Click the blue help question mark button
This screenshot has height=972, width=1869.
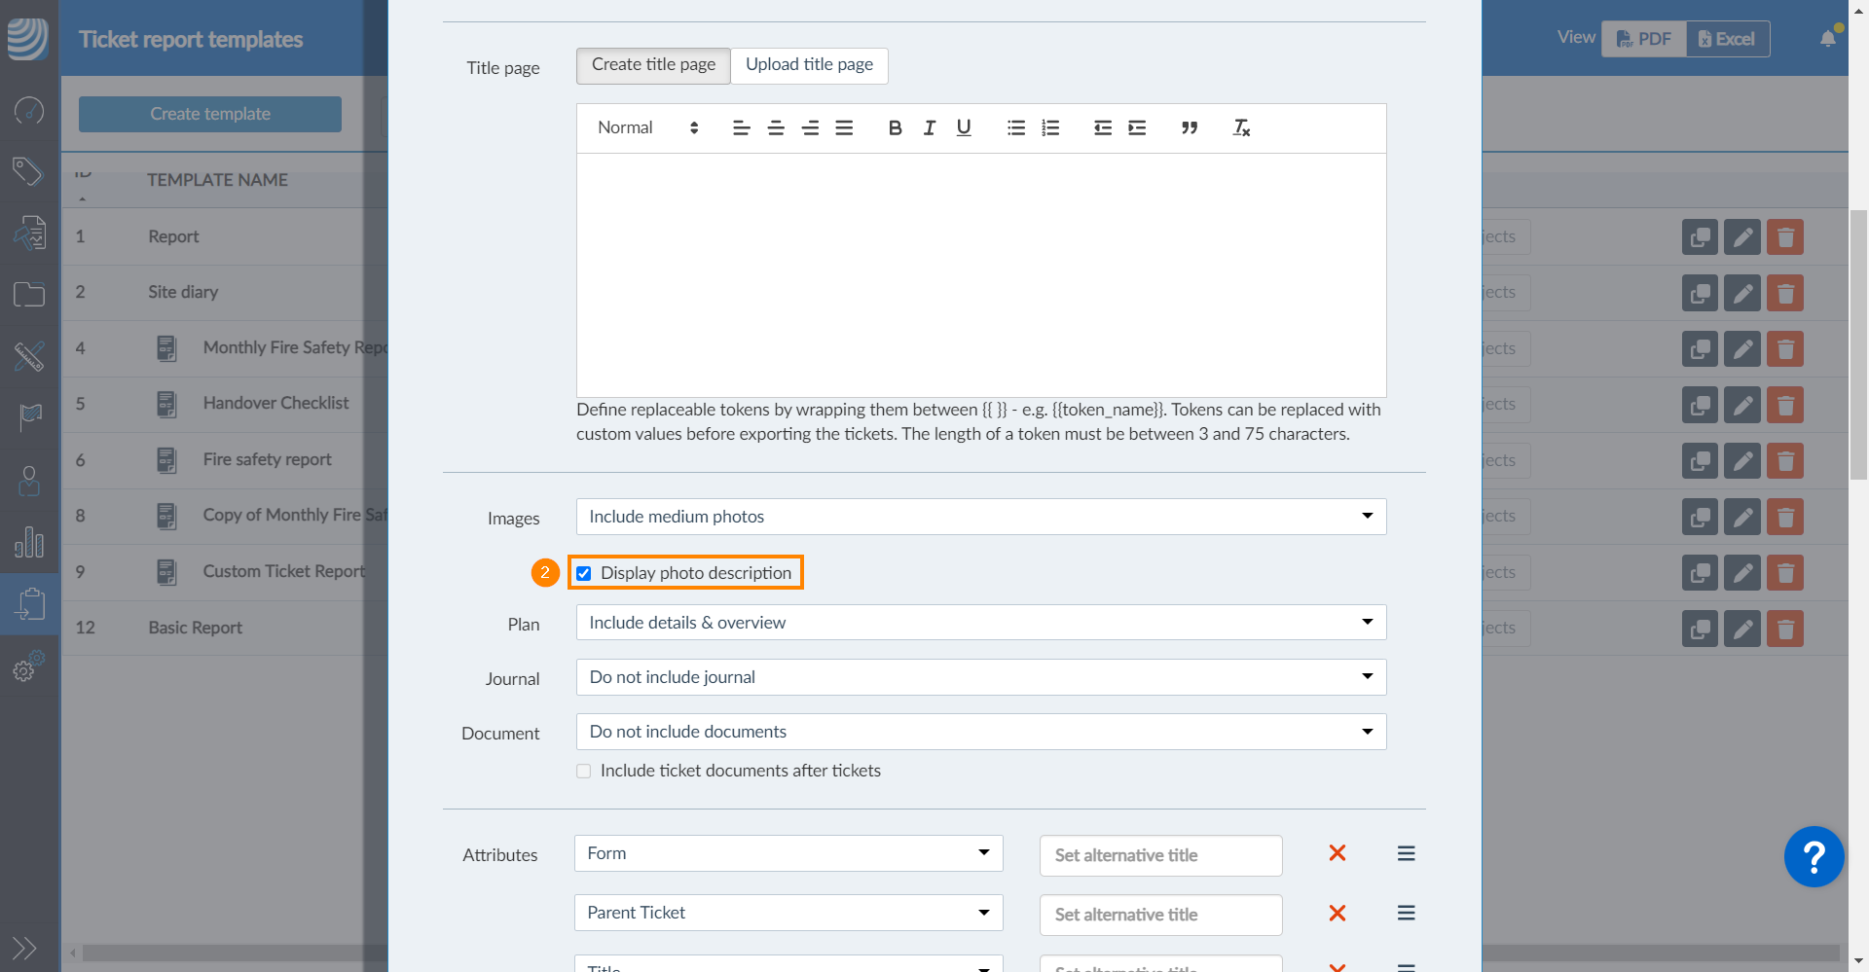pos(1813,857)
